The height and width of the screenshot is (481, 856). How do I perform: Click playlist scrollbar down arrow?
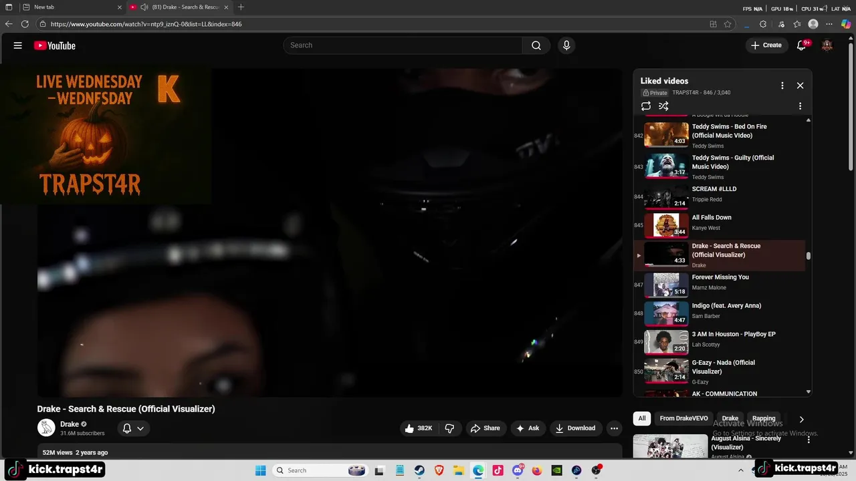809,392
